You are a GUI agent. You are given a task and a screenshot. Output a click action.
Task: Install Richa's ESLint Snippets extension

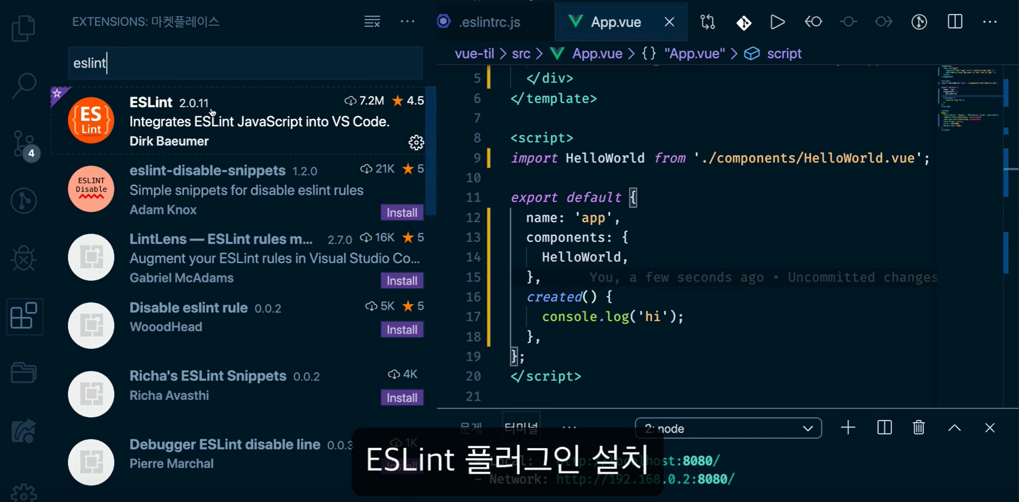[x=402, y=398]
